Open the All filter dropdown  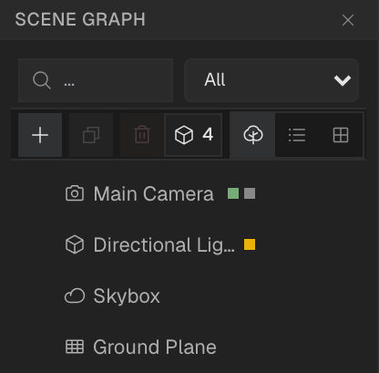point(271,80)
